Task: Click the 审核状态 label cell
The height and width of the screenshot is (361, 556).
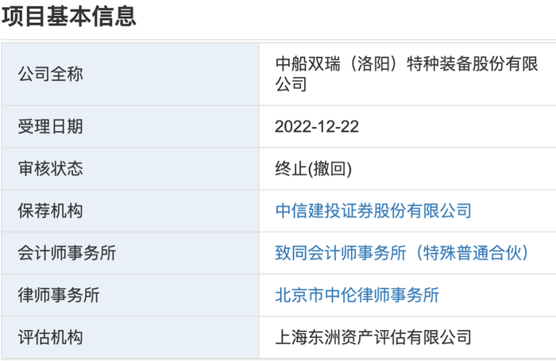Action: click(50, 169)
